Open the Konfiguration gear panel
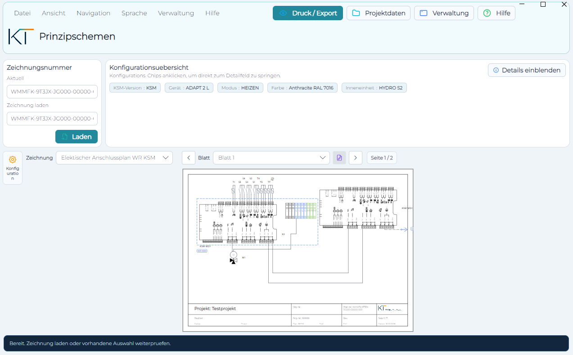The height and width of the screenshot is (355, 573). 13,168
